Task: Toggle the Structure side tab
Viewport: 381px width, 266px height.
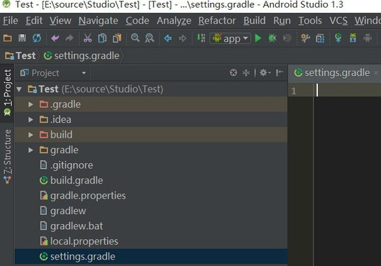Action: coord(7,157)
